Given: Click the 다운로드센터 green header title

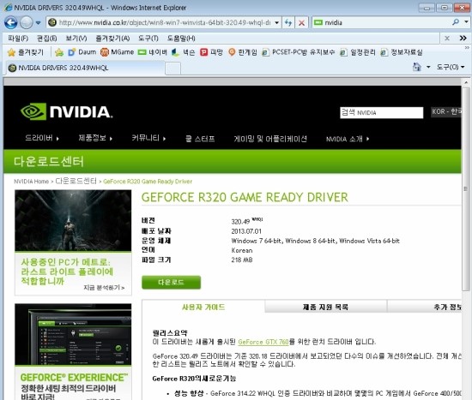Looking at the screenshot, I should [x=48, y=162].
